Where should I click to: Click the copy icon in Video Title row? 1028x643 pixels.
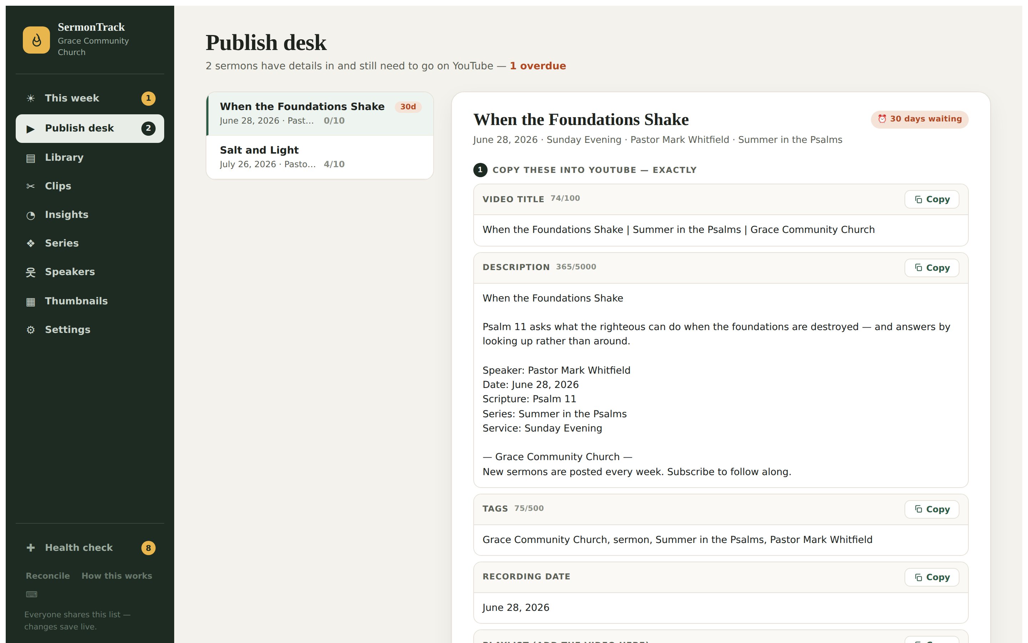click(x=918, y=199)
